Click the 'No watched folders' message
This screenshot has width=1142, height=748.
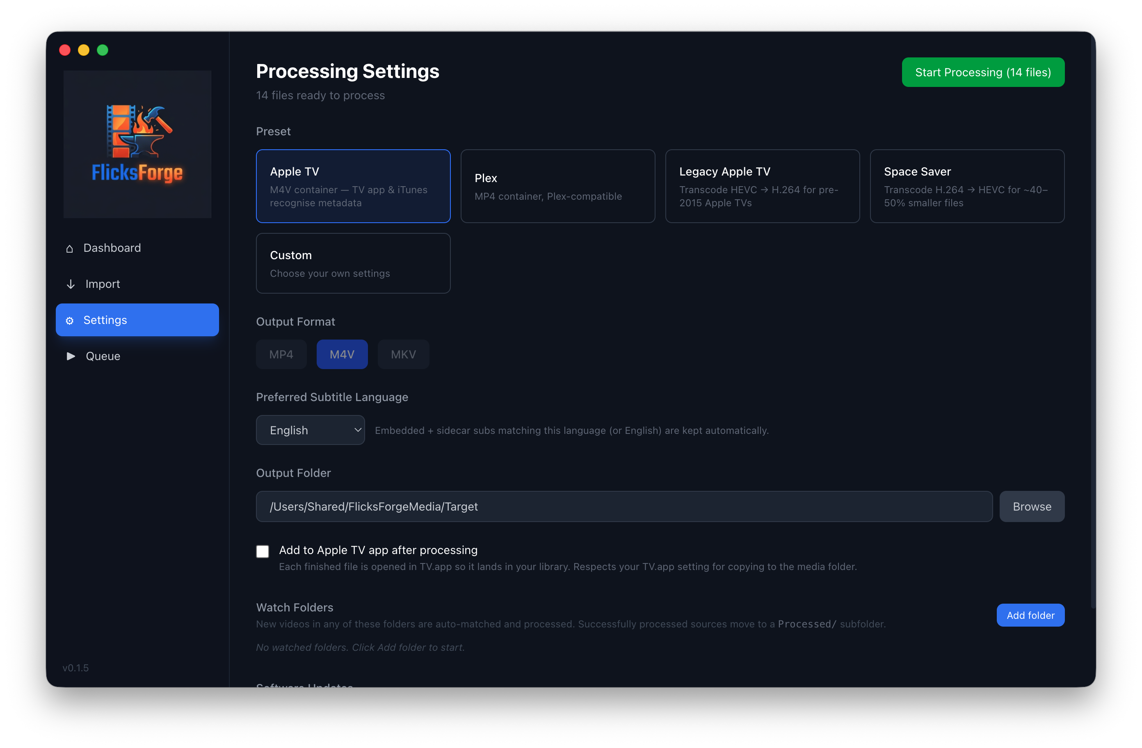coord(360,648)
